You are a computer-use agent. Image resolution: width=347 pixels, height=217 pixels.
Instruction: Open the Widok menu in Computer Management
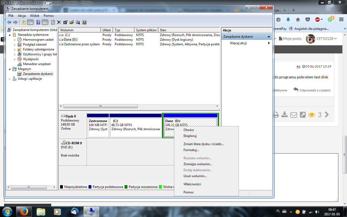point(35,16)
